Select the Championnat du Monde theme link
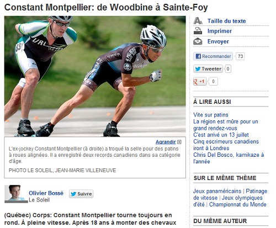The height and width of the screenshot is (228, 276). (238, 204)
